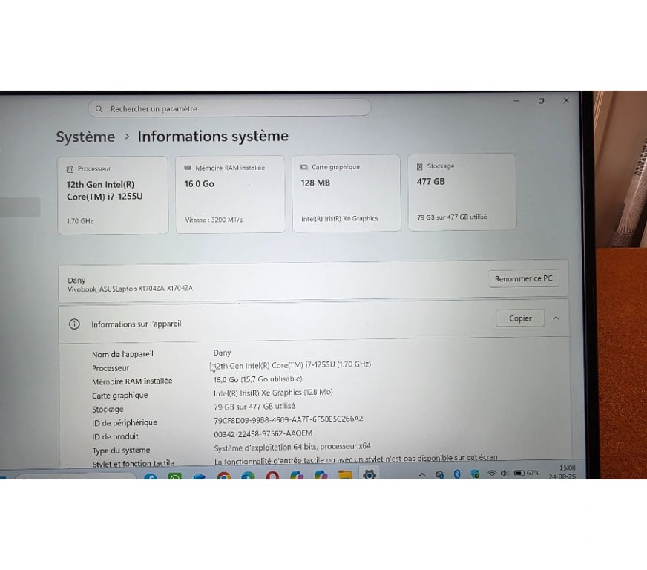
Task: Click the ID de périphérique value
Action: pyautogui.click(x=289, y=419)
